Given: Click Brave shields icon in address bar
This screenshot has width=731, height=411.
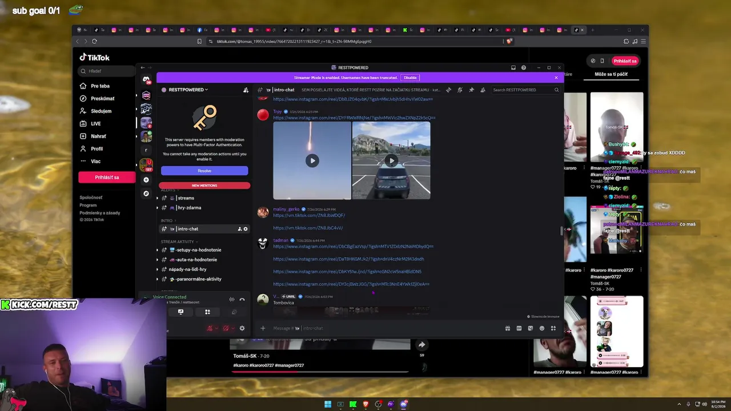Looking at the screenshot, I should [x=509, y=41].
